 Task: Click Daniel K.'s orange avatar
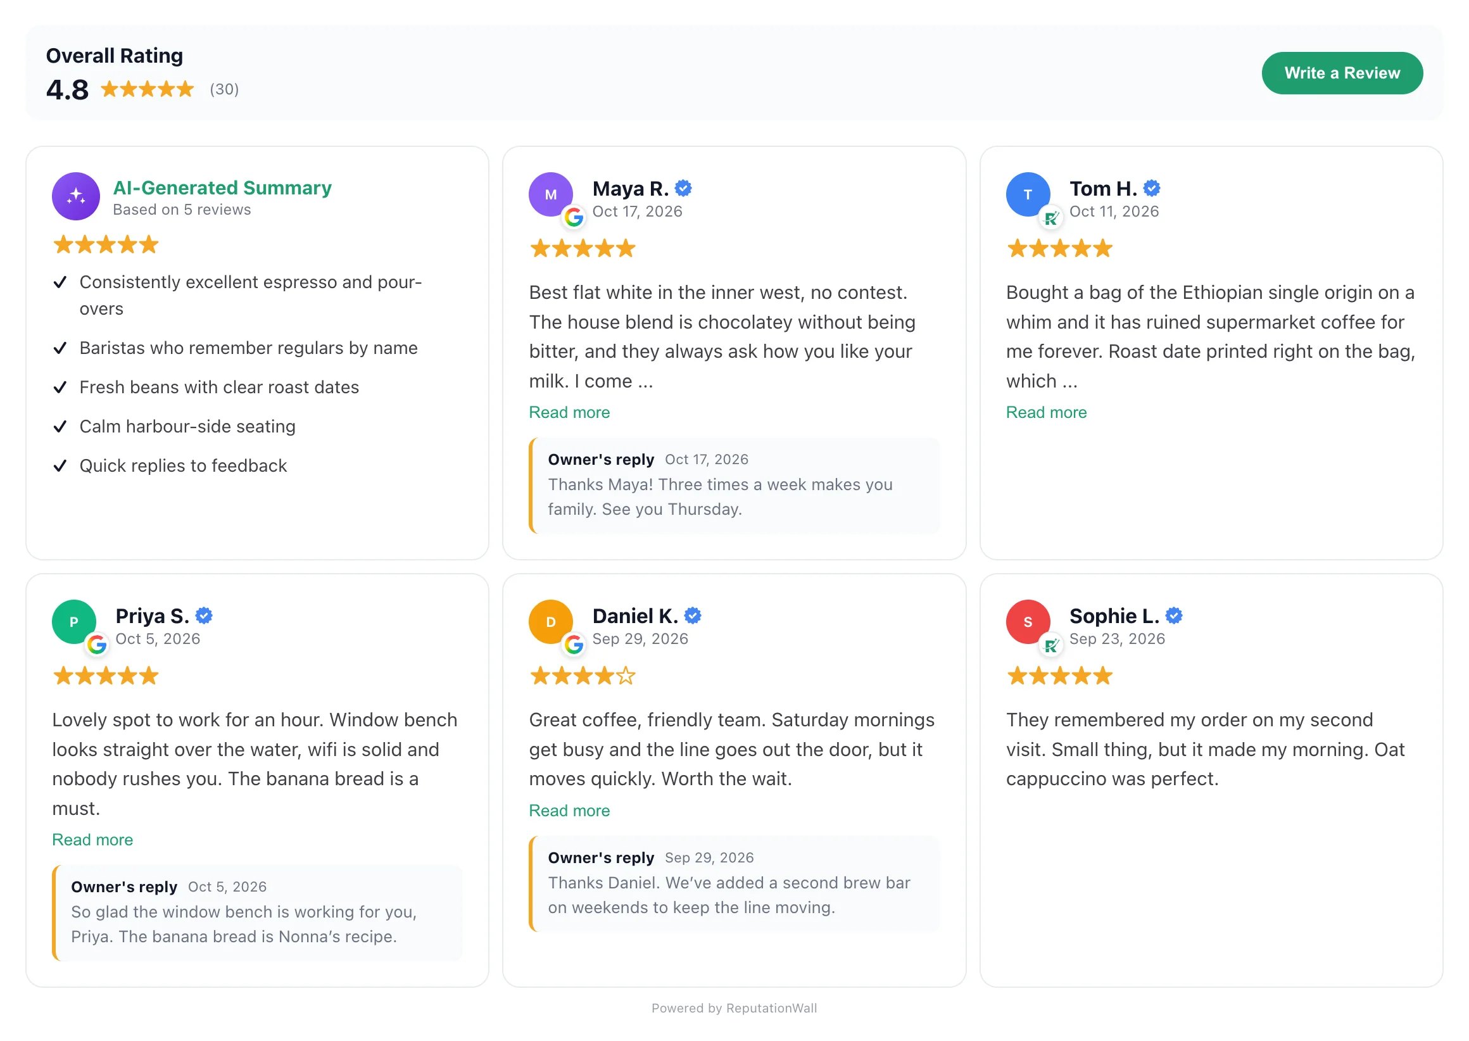(x=550, y=621)
